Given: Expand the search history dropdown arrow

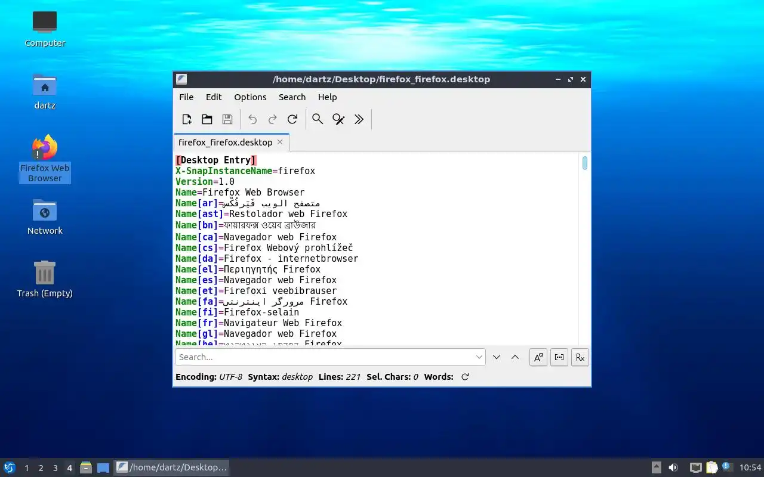Looking at the screenshot, I should coord(479,357).
